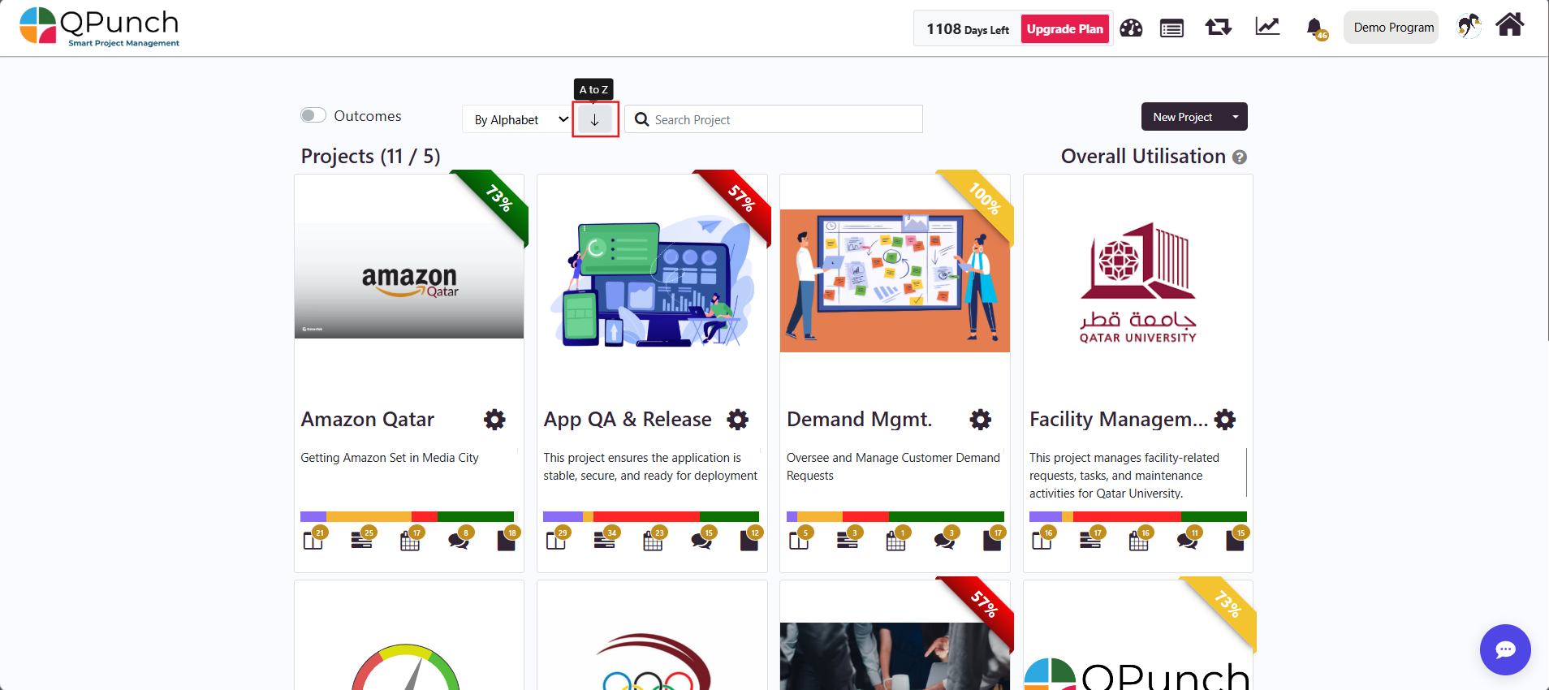Image resolution: width=1549 pixels, height=690 pixels.
Task: Open the dashboard gauge icon in header
Action: (1131, 28)
